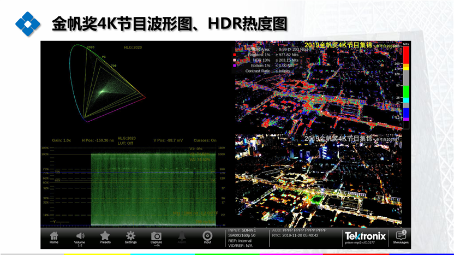Click the Tektronix logo
The width and height of the screenshot is (454, 255).
pyautogui.click(x=365, y=236)
